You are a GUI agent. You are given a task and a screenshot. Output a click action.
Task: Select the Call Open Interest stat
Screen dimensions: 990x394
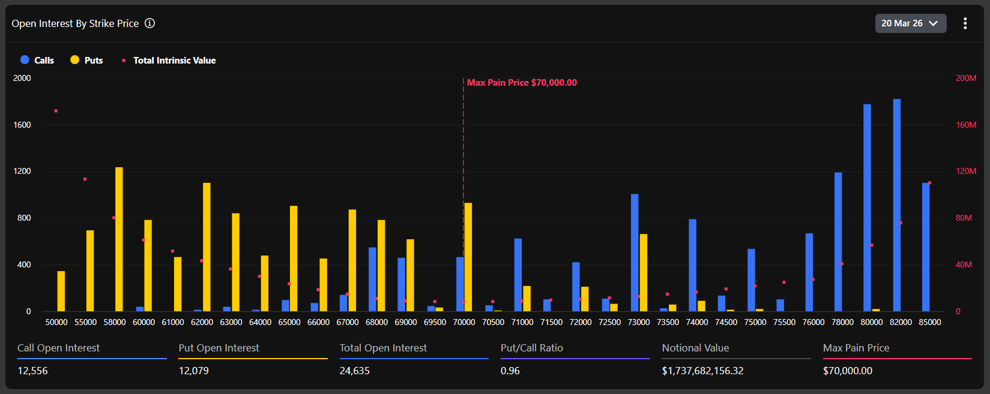point(58,348)
